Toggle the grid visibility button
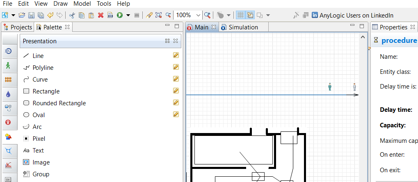The image size is (418, 182). pos(240,15)
